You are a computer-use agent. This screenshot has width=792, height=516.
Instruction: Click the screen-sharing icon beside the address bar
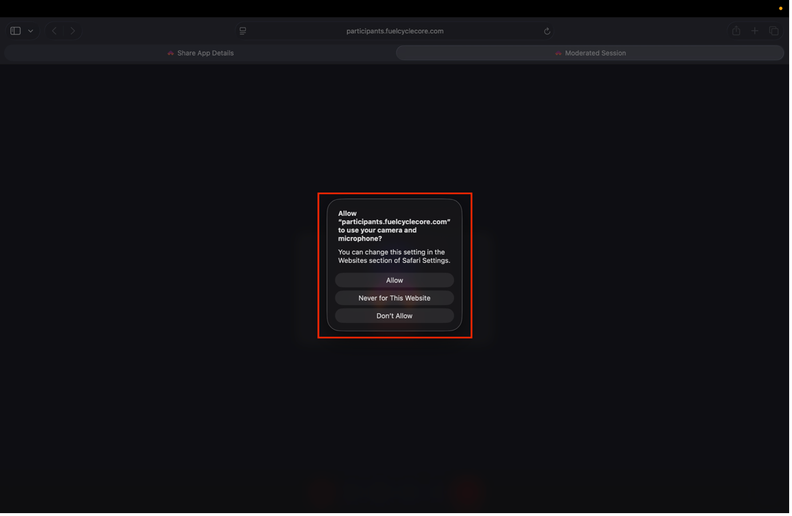pyautogui.click(x=243, y=30)
